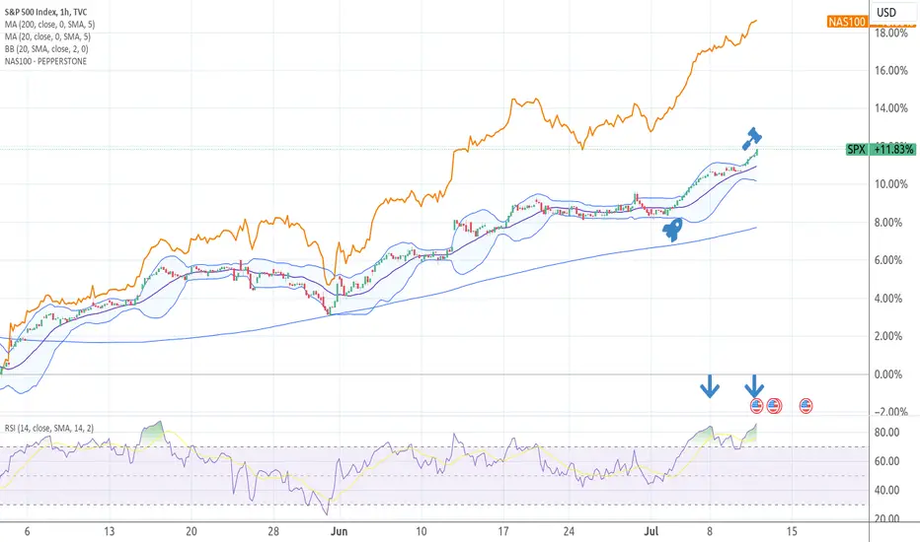Select the MA (200, close, 0, SMA, 5) legend
920x542 pixels.
(x=50, y=24)
